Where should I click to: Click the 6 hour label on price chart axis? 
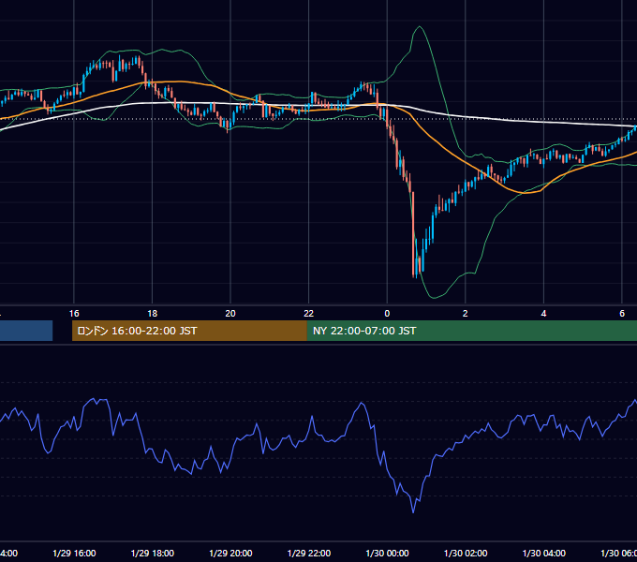622,314
